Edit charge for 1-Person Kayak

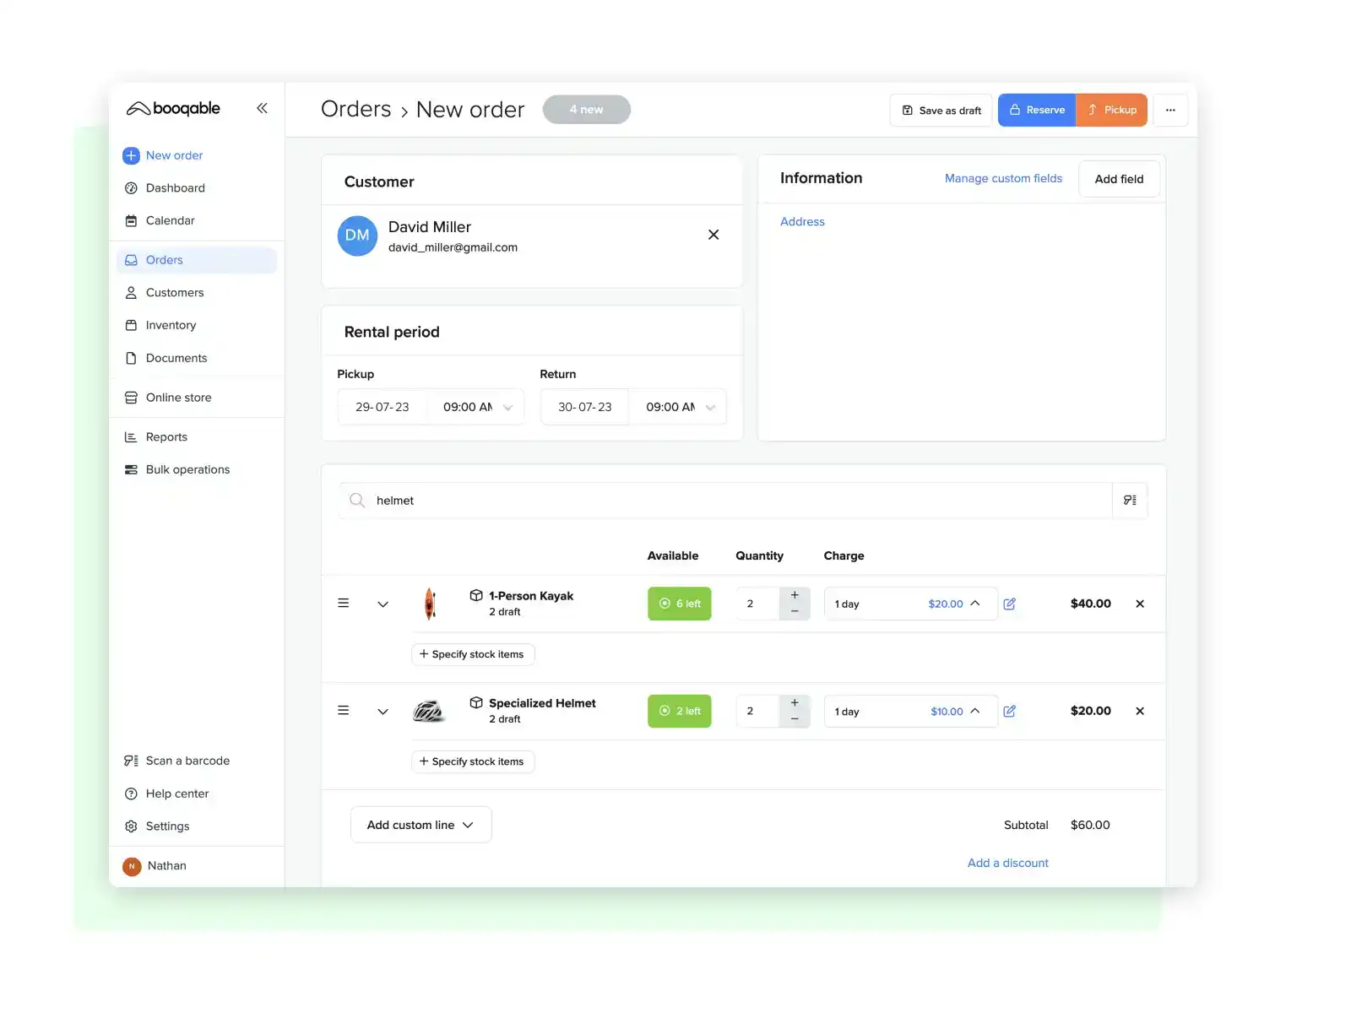[1009, 604]
